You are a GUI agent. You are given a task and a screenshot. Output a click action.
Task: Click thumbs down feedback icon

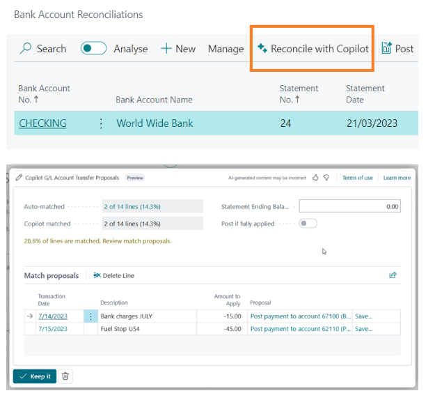(x=326, y=178)
